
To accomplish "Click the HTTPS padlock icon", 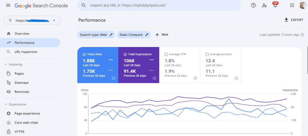I will point(8,132).
